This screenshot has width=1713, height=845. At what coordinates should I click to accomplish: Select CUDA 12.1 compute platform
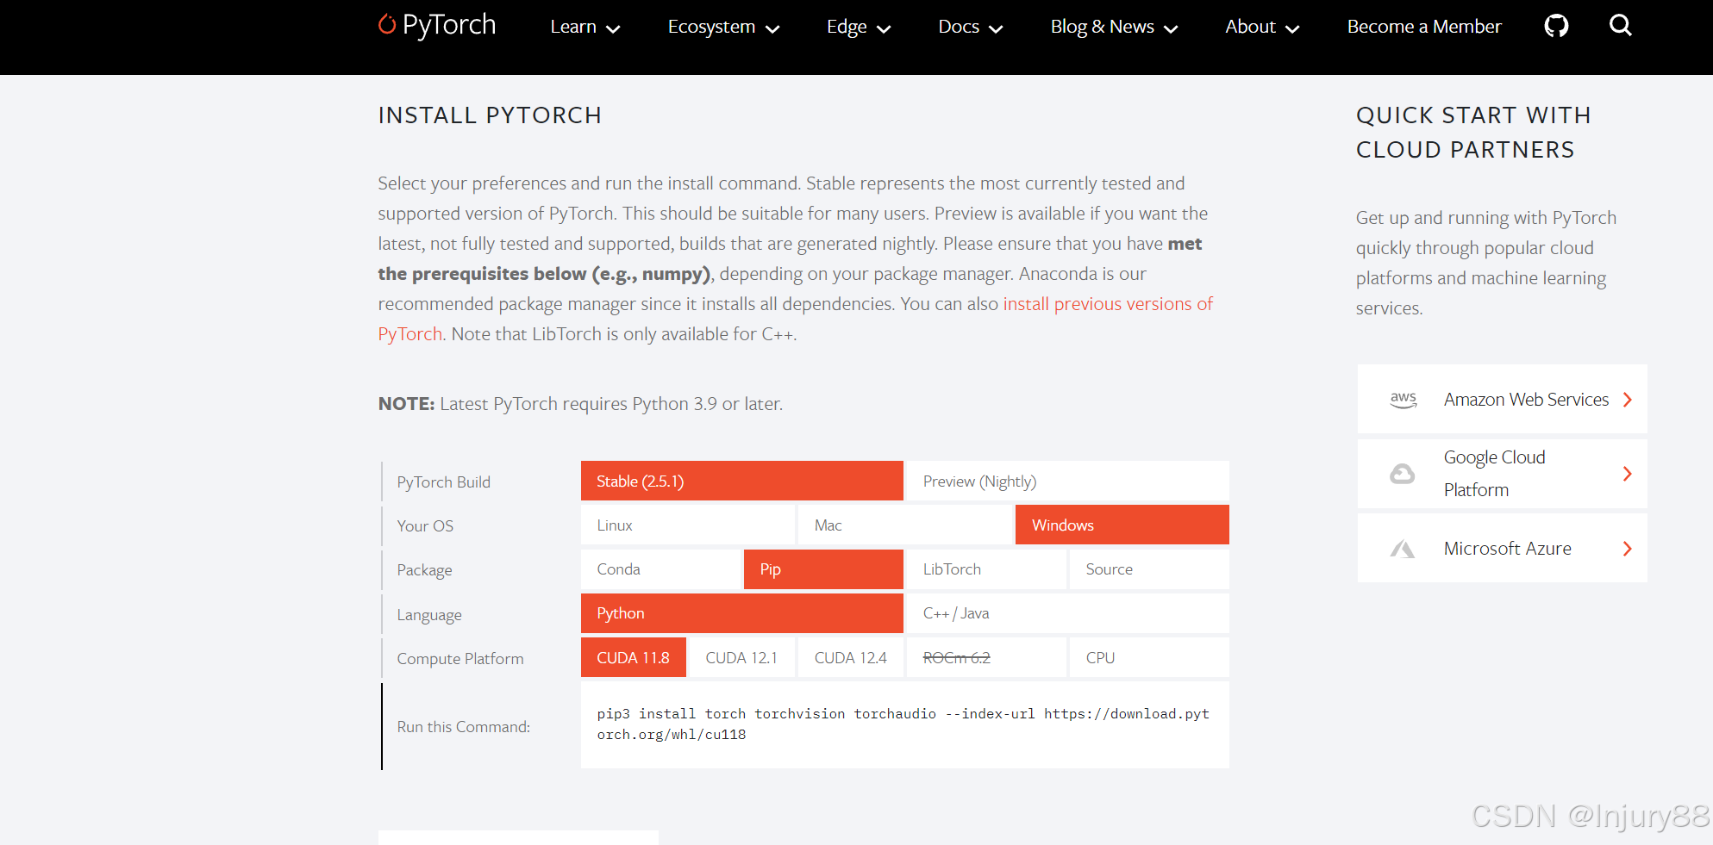(742, 657)
